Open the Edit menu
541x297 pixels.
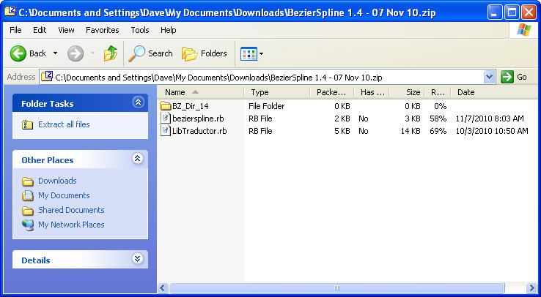pyautogui.click(x=40, y=30)
